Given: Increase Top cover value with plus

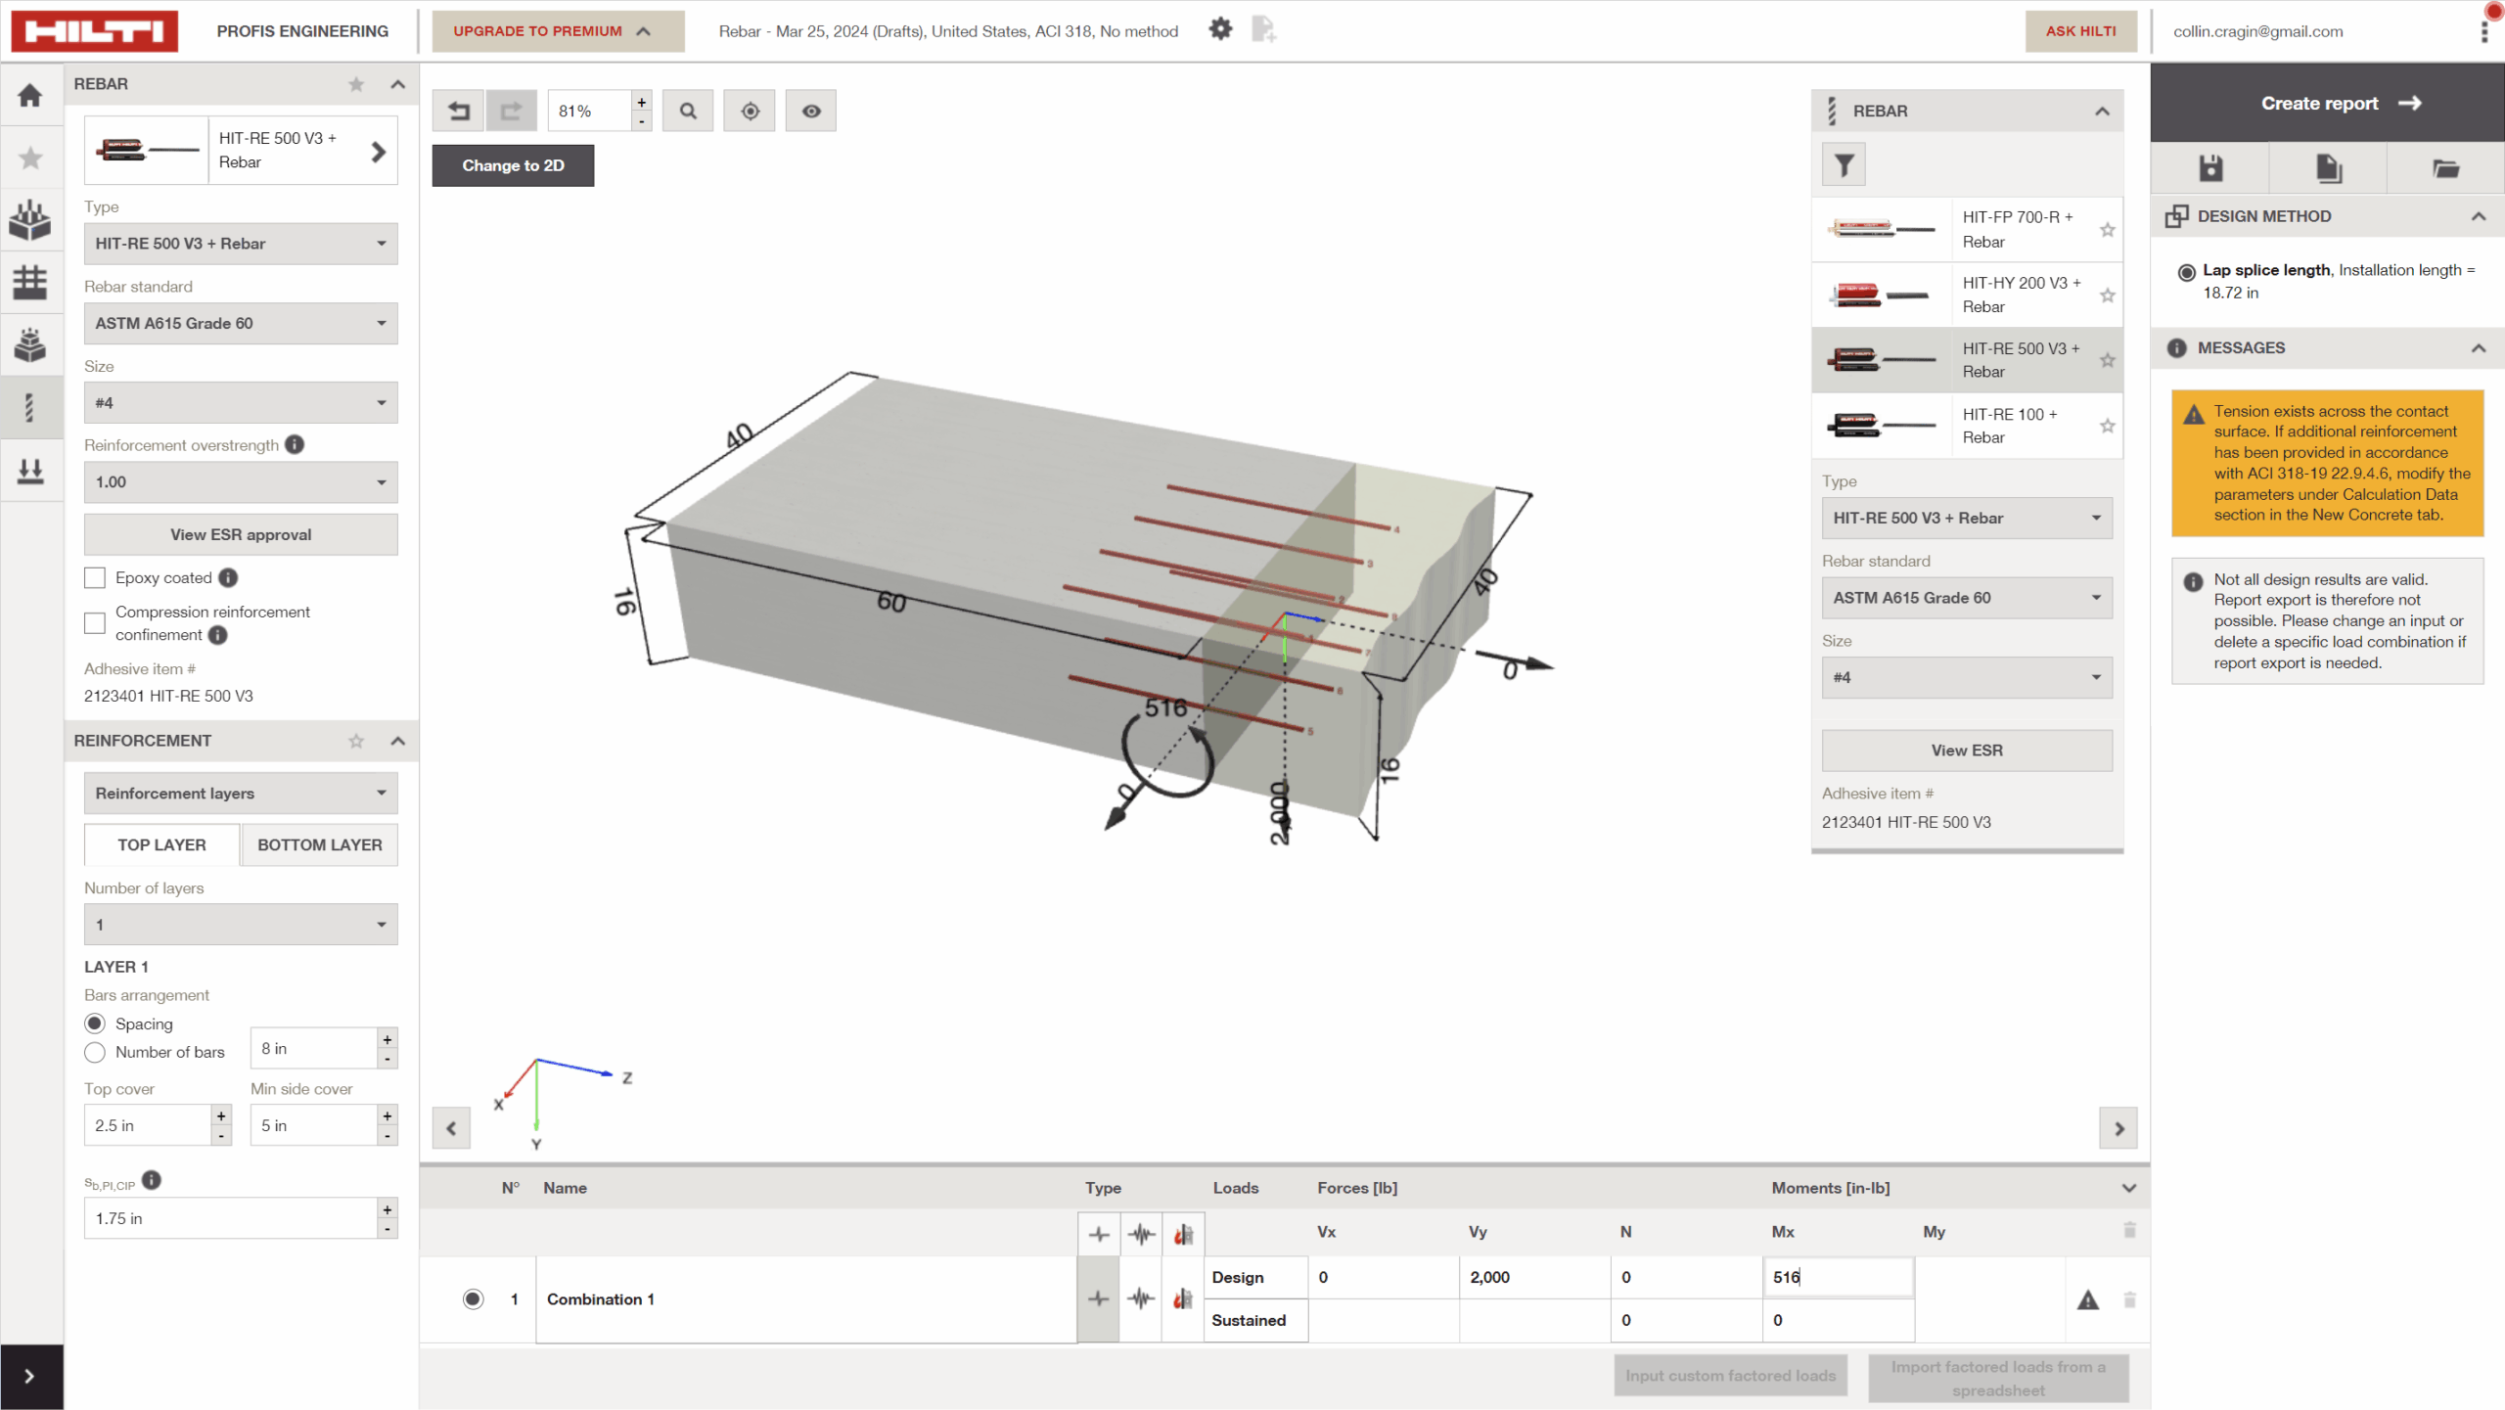Looking at the screenshot, I should (x=221, y=1115).
